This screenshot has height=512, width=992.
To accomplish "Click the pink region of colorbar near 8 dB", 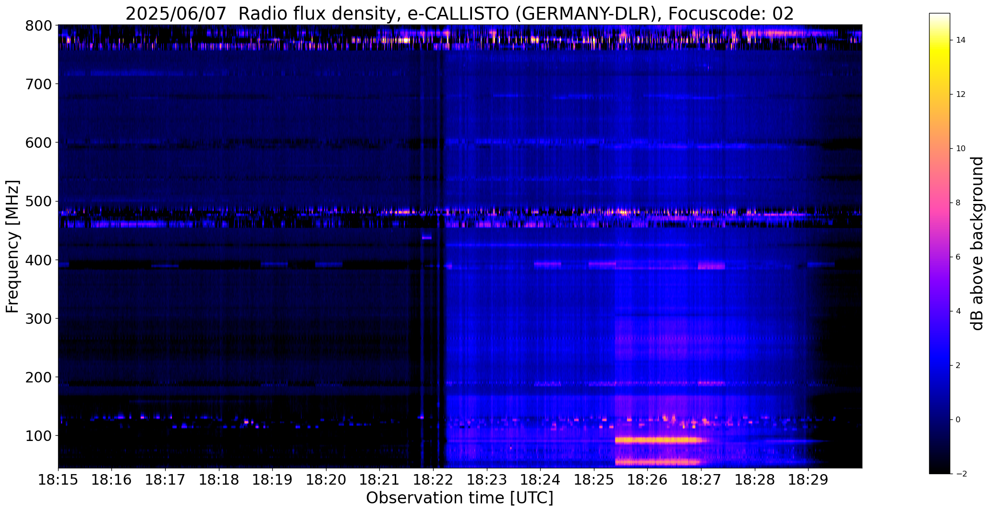I will point(940,203).
